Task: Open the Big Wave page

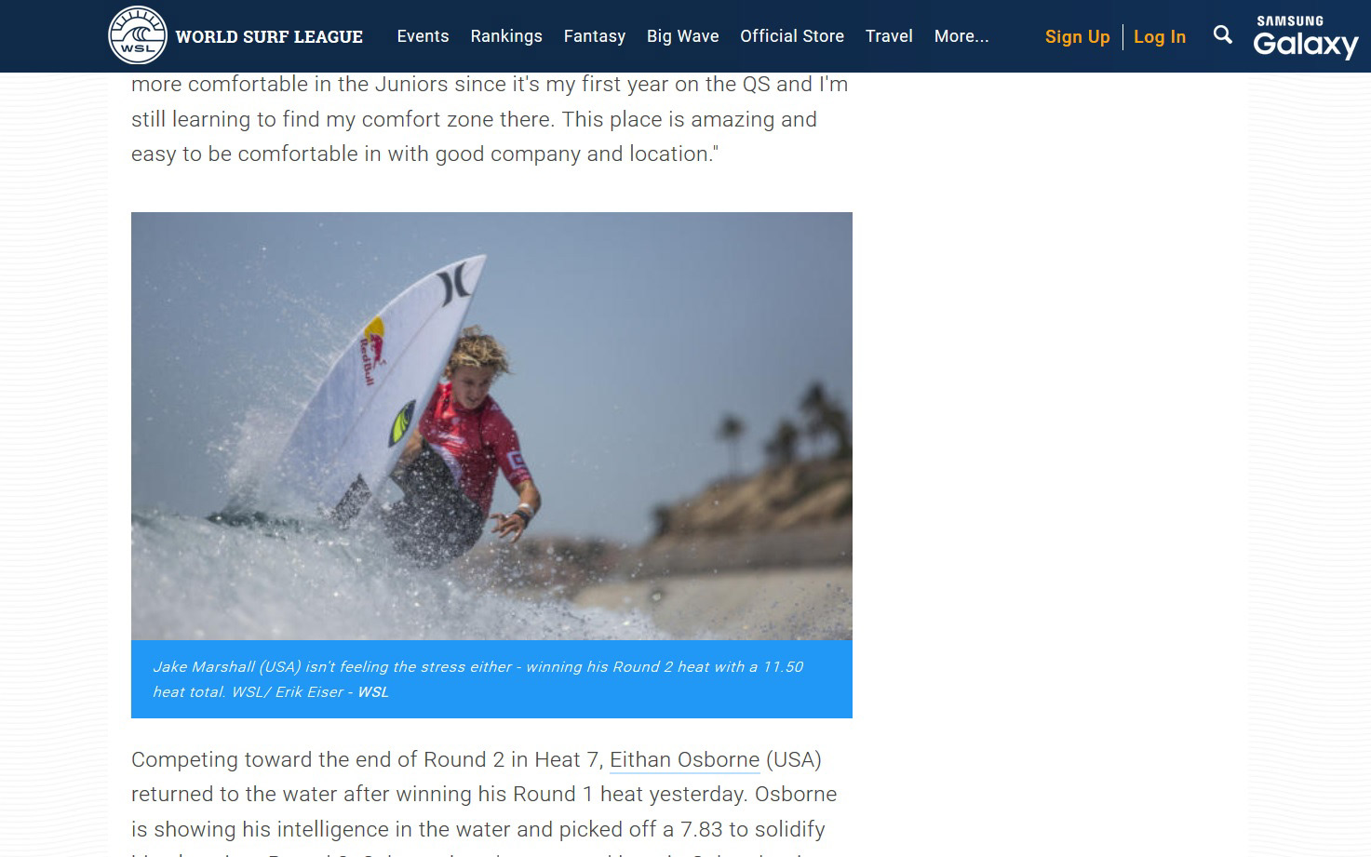Action: (x=682, y=36)
